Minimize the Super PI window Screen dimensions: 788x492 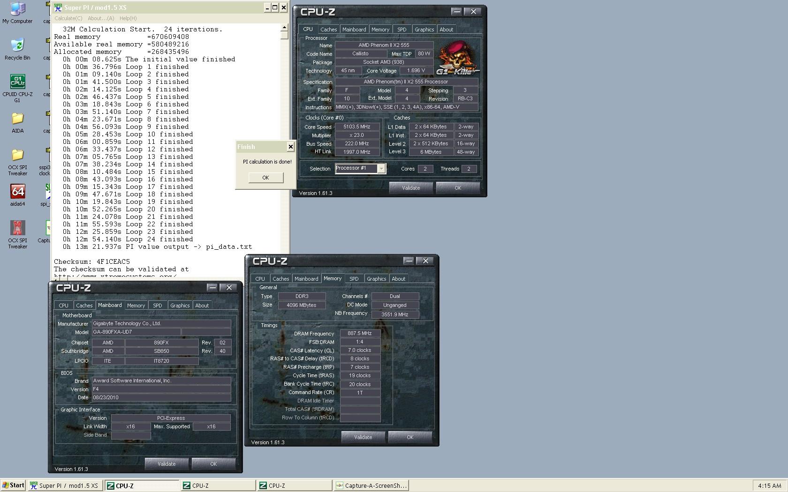(x=267, y=7)
